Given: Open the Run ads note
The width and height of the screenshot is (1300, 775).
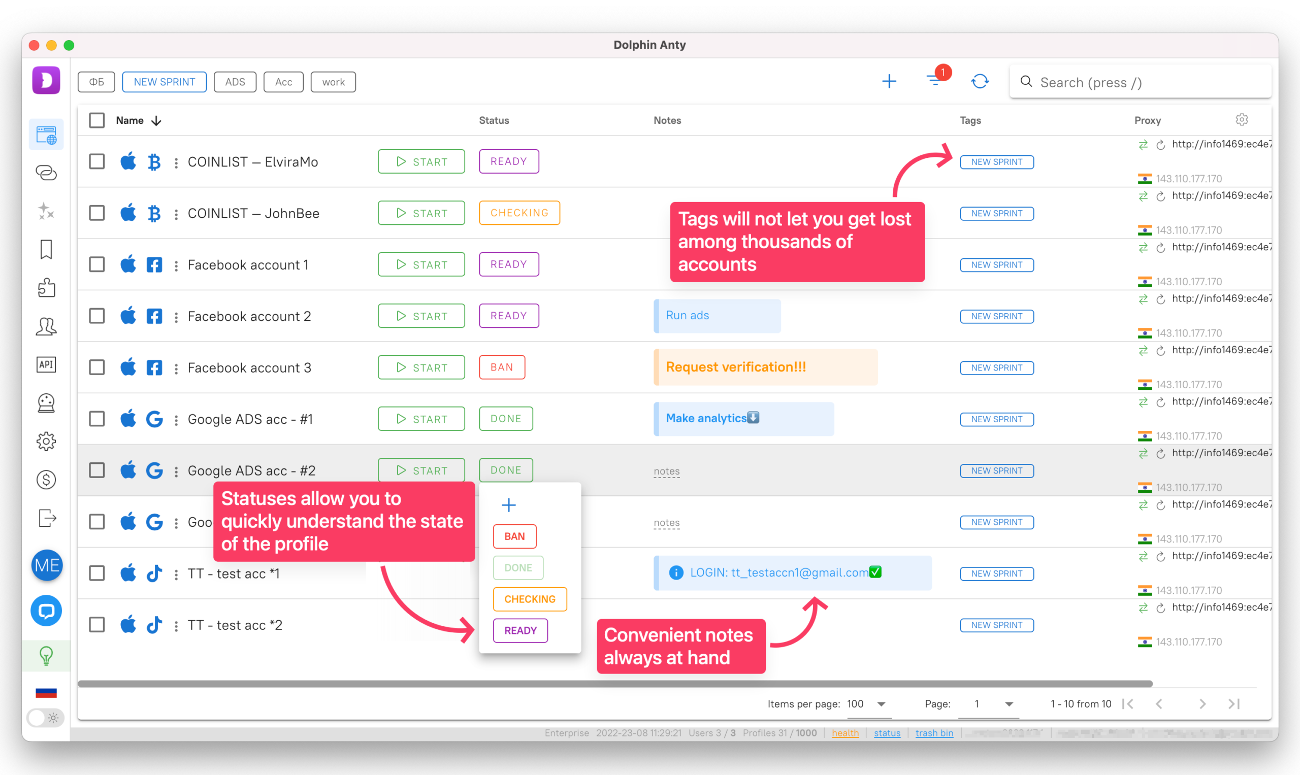Looking at the screenshot, I should point(717,316).
